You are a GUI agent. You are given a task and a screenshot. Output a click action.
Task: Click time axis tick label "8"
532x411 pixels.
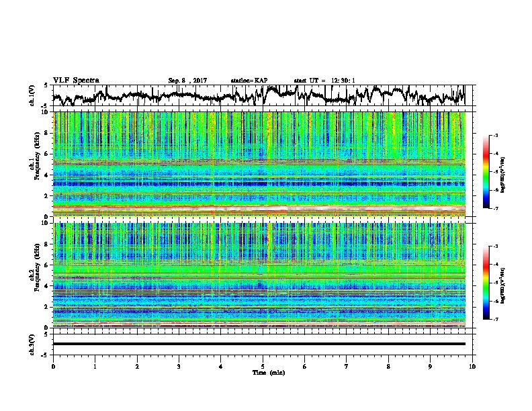click(x=388, y=367)
